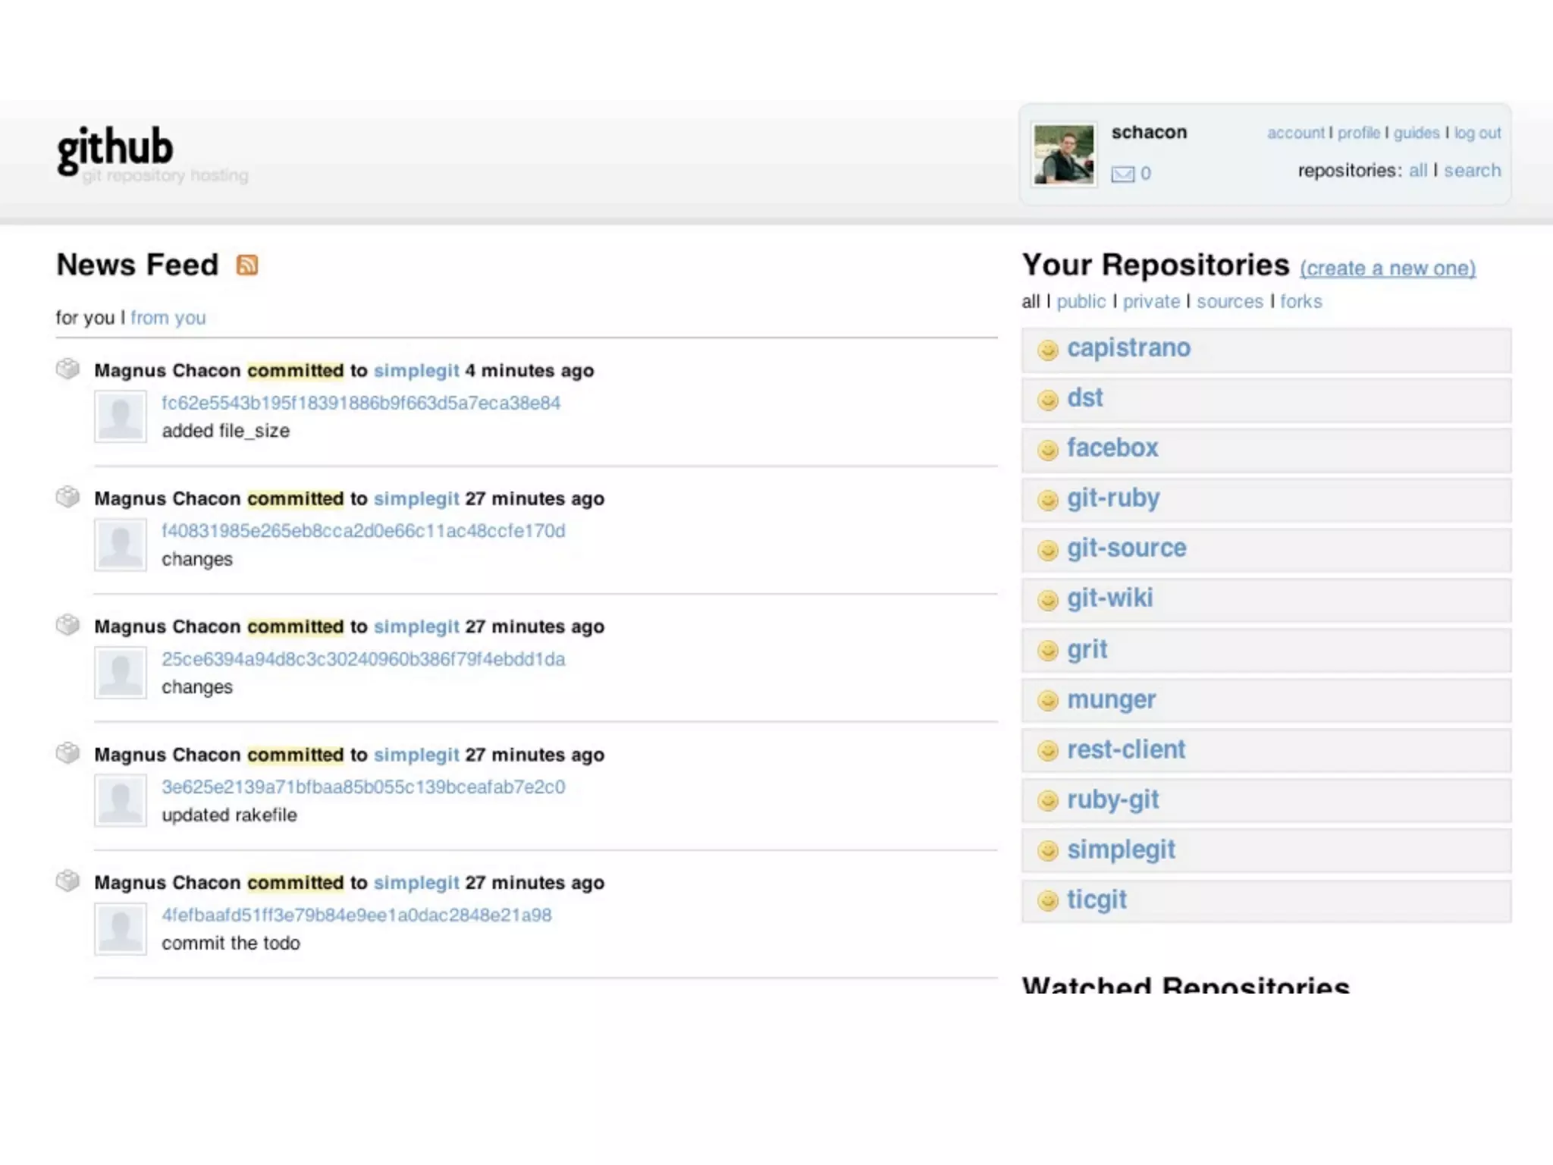Open commit fc62e5543b hash link
This screenshot has width=1553, height=1165.
(x=360, y=403)
